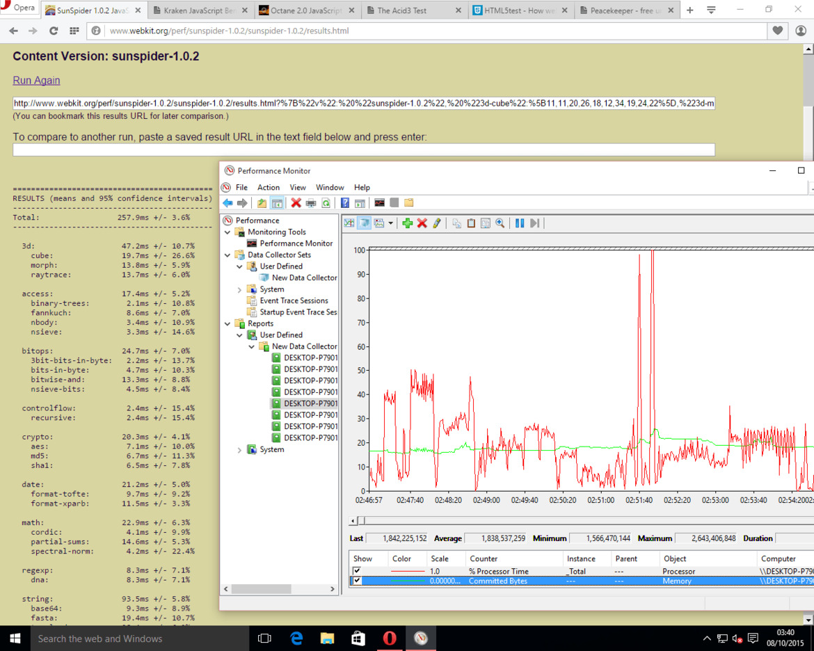Expand System under Data Collector Sets

[239, 289]
